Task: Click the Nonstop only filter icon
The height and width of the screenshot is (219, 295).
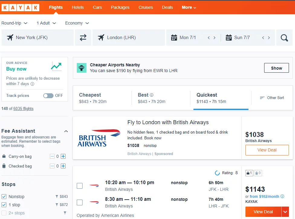Action: pos(57,197)
